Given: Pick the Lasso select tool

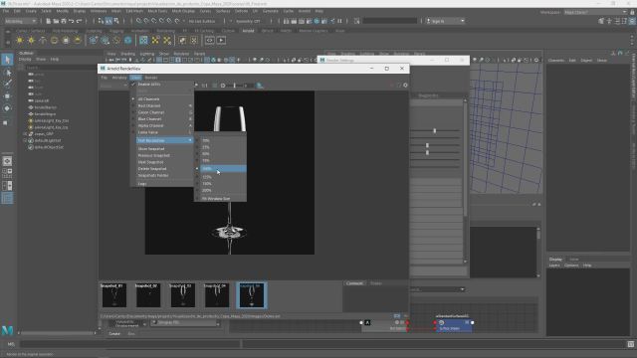Looking at the screenshot, I should coord(7,73).
